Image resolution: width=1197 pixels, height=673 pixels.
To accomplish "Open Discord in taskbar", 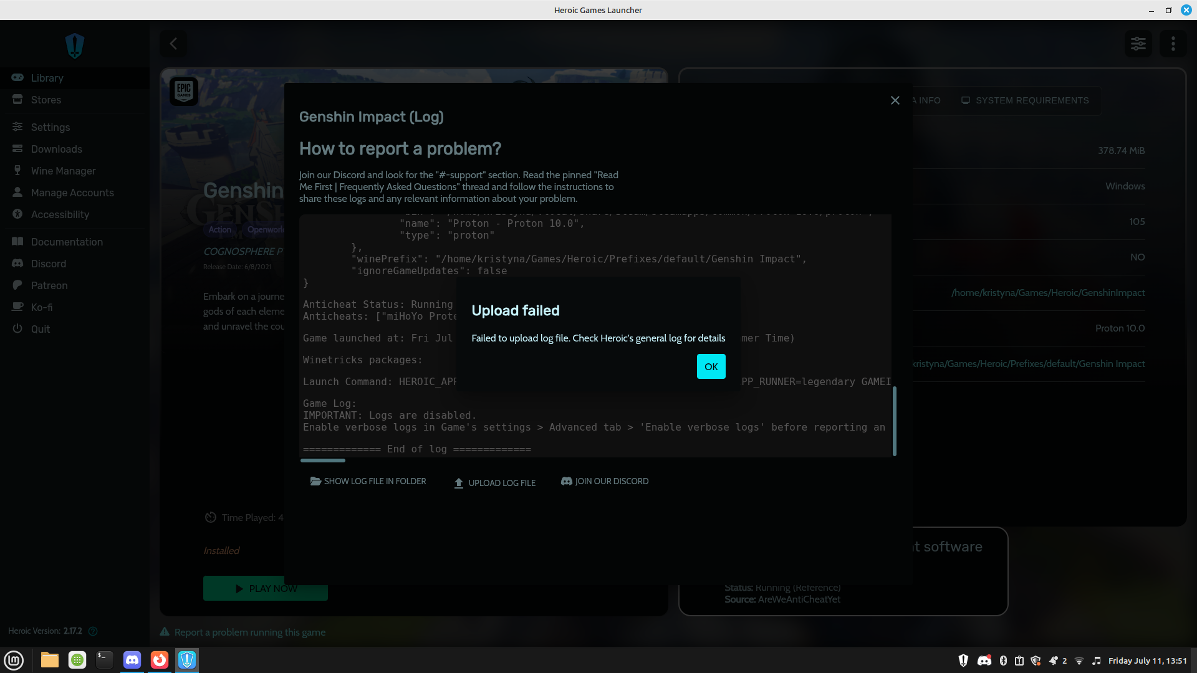I will click(132, 660).
